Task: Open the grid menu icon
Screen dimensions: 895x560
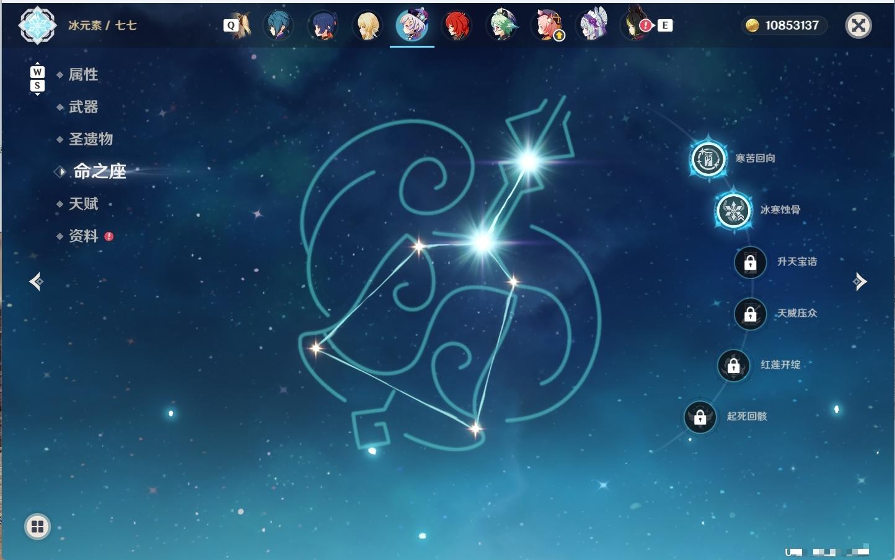Action: (37, 527)
